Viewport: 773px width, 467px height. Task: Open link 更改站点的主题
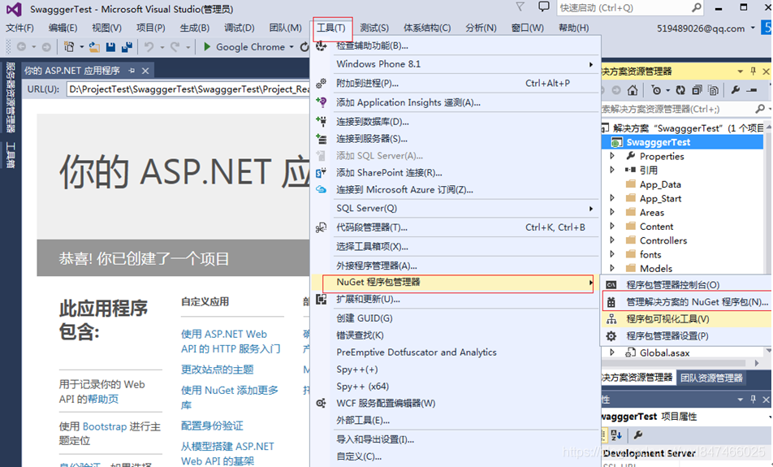(x=218, y=370)
